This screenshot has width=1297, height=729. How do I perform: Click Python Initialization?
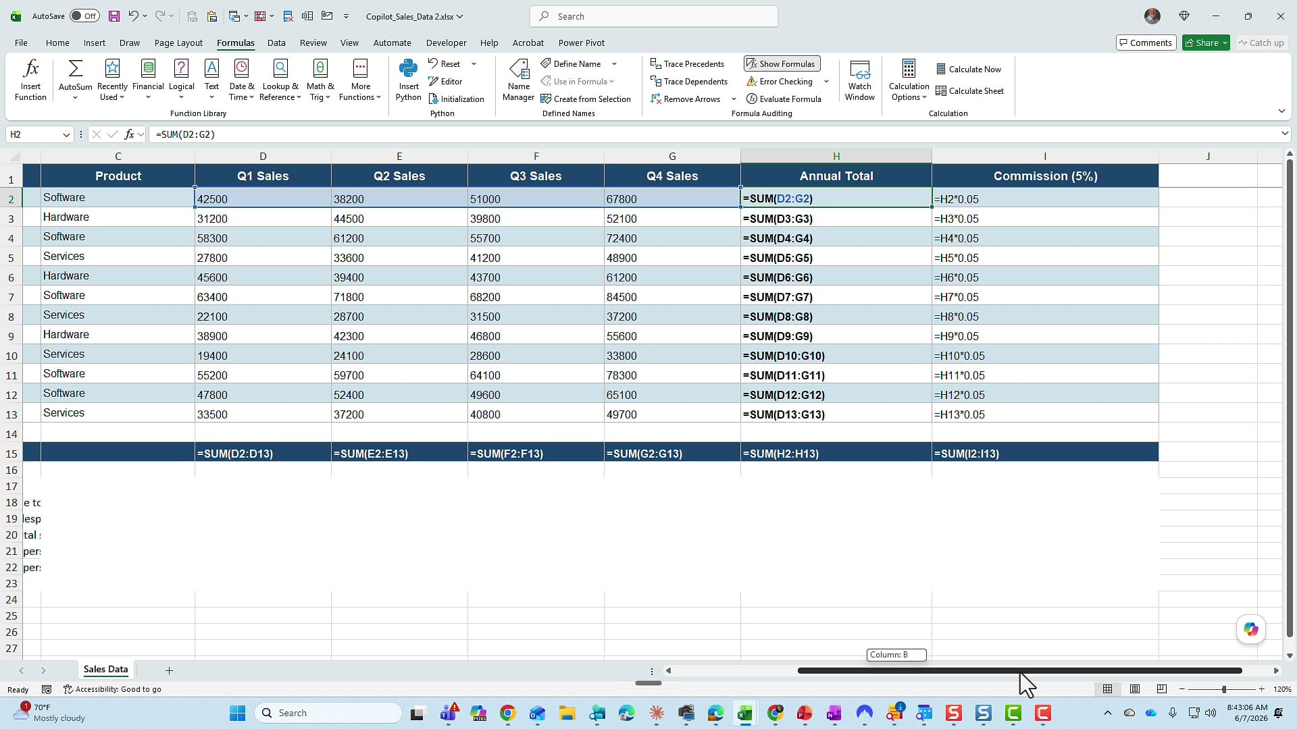(457, 99)
